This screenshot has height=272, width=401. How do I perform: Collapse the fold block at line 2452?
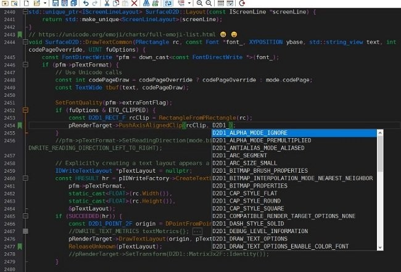[25, 110]
